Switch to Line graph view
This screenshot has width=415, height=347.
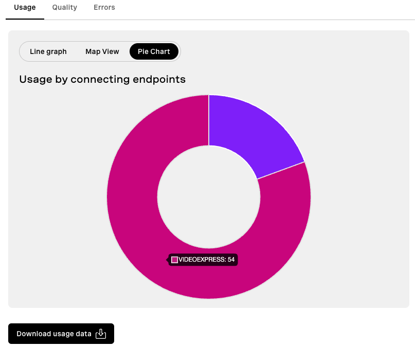(48, 51)
